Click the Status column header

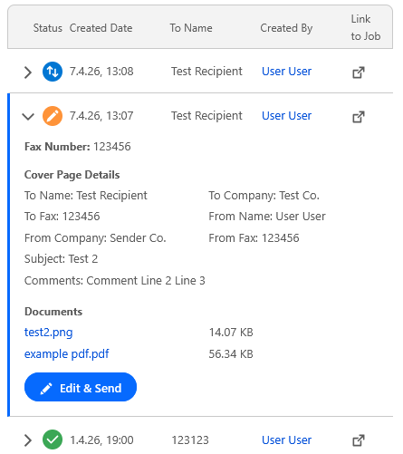48,28
